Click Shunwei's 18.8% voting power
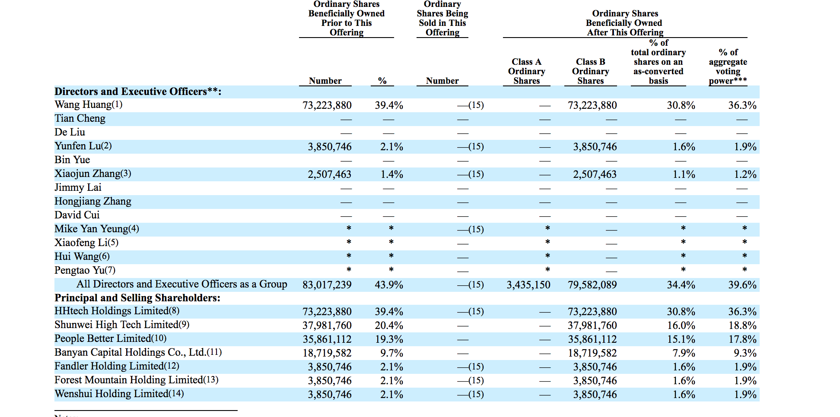 742,325
